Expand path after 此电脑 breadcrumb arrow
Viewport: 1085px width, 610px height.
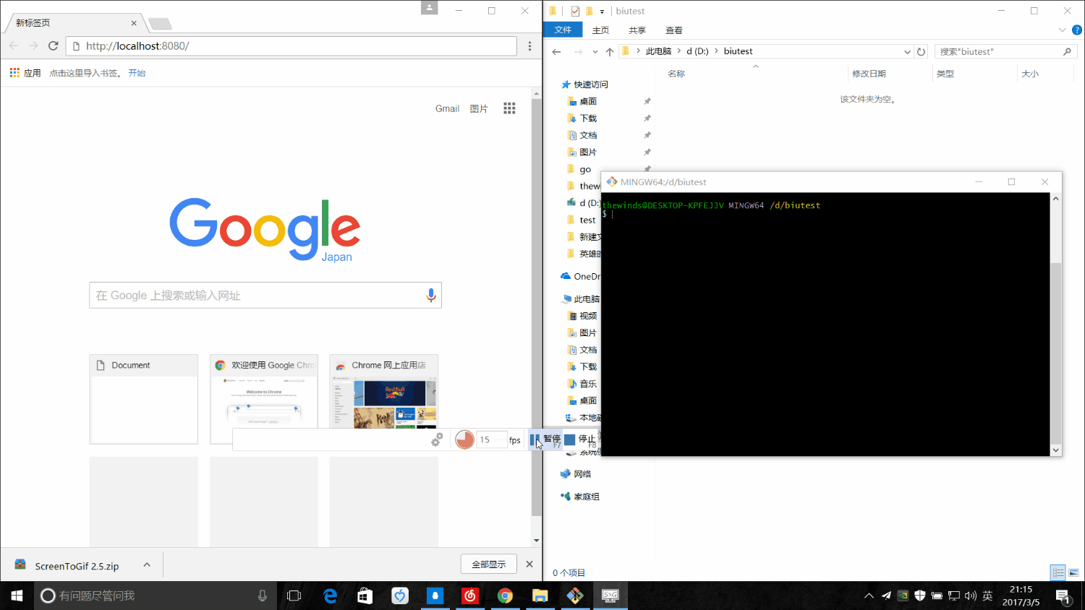pyautogui.click(x=679, y=51)
